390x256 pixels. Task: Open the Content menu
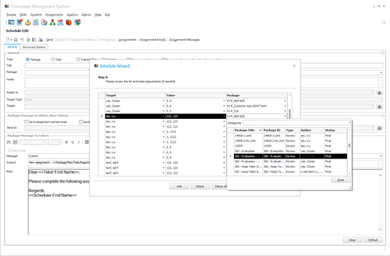tap(36, 15)
